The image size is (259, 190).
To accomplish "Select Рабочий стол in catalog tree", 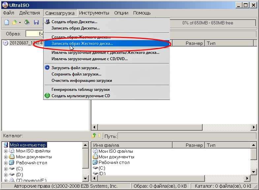I will [x=32, y=163].
